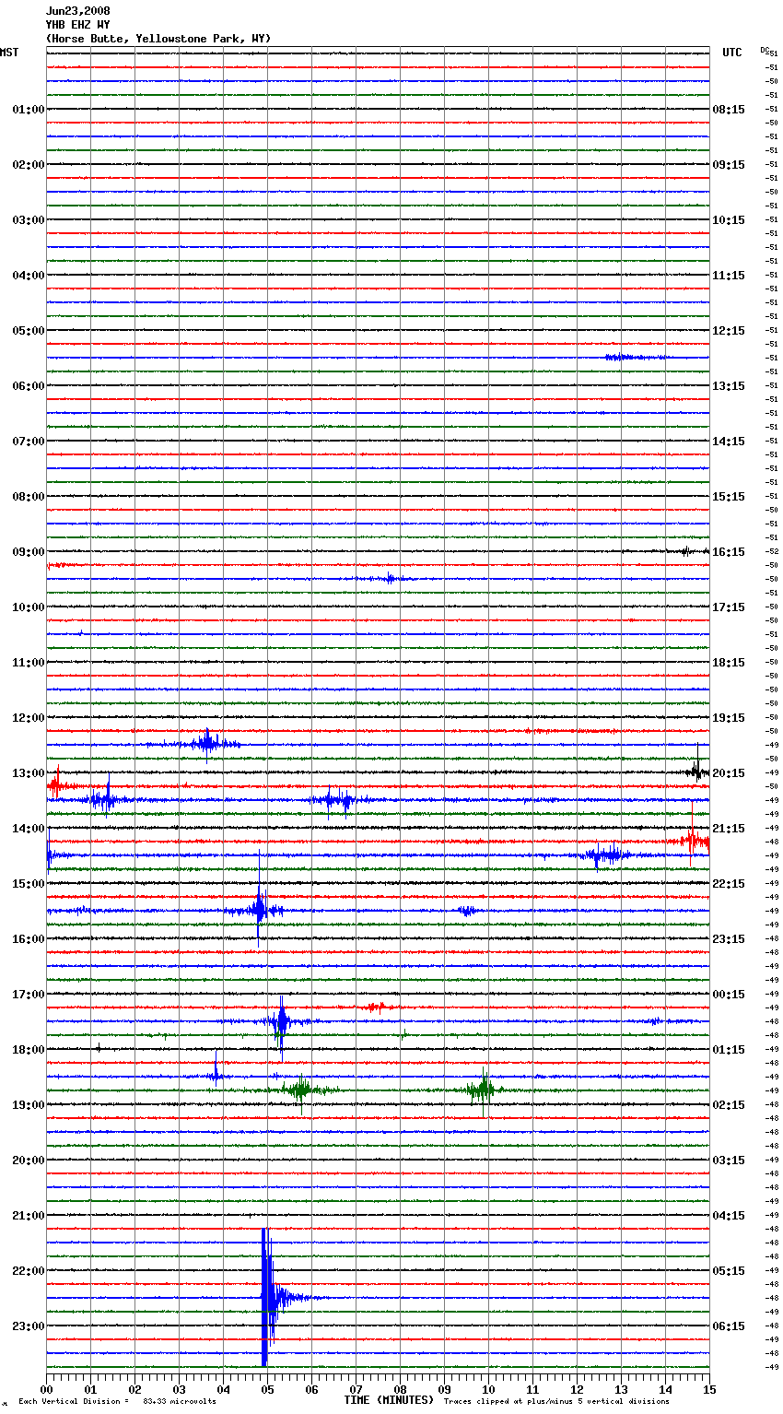This screenshot has height=1414, width=783.
Task: Click the 19:00 MST row label
Action: pyautogui.click(x=29, y=1105)
